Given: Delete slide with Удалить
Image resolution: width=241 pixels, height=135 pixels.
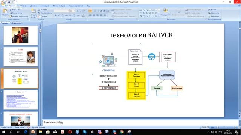Looking at the screenshot, I should click(x=43, y=16).
